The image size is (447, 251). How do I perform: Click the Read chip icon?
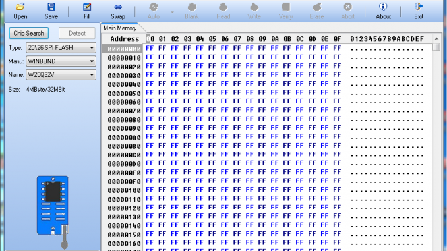[x=223, y=11]
